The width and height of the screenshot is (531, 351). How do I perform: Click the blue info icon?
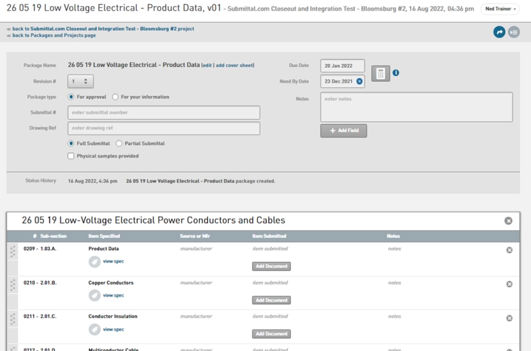click(x=396, y=73)
